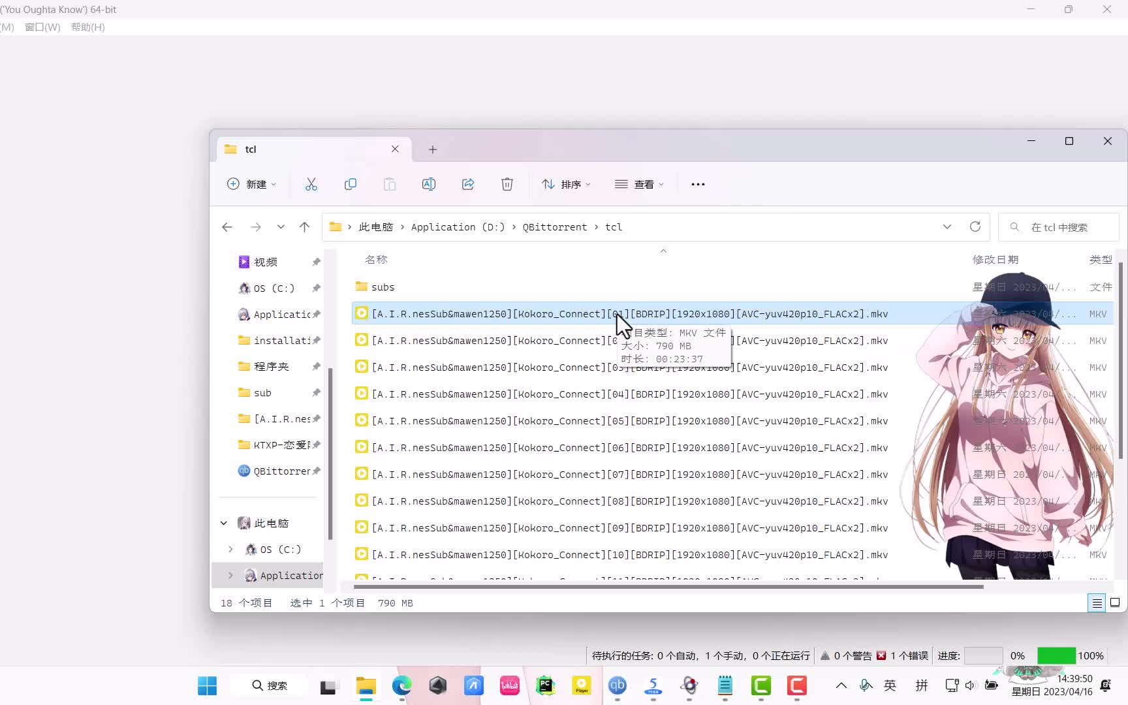Select the Kokoro_Connect [07] mkv file
1128x705 pixels.
732,475
